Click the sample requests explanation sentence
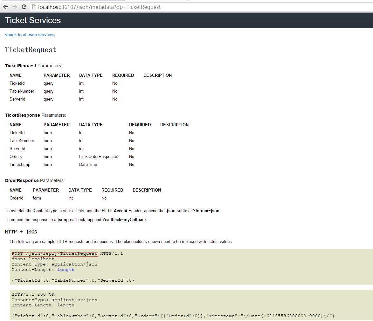 (x=121, y=242)
